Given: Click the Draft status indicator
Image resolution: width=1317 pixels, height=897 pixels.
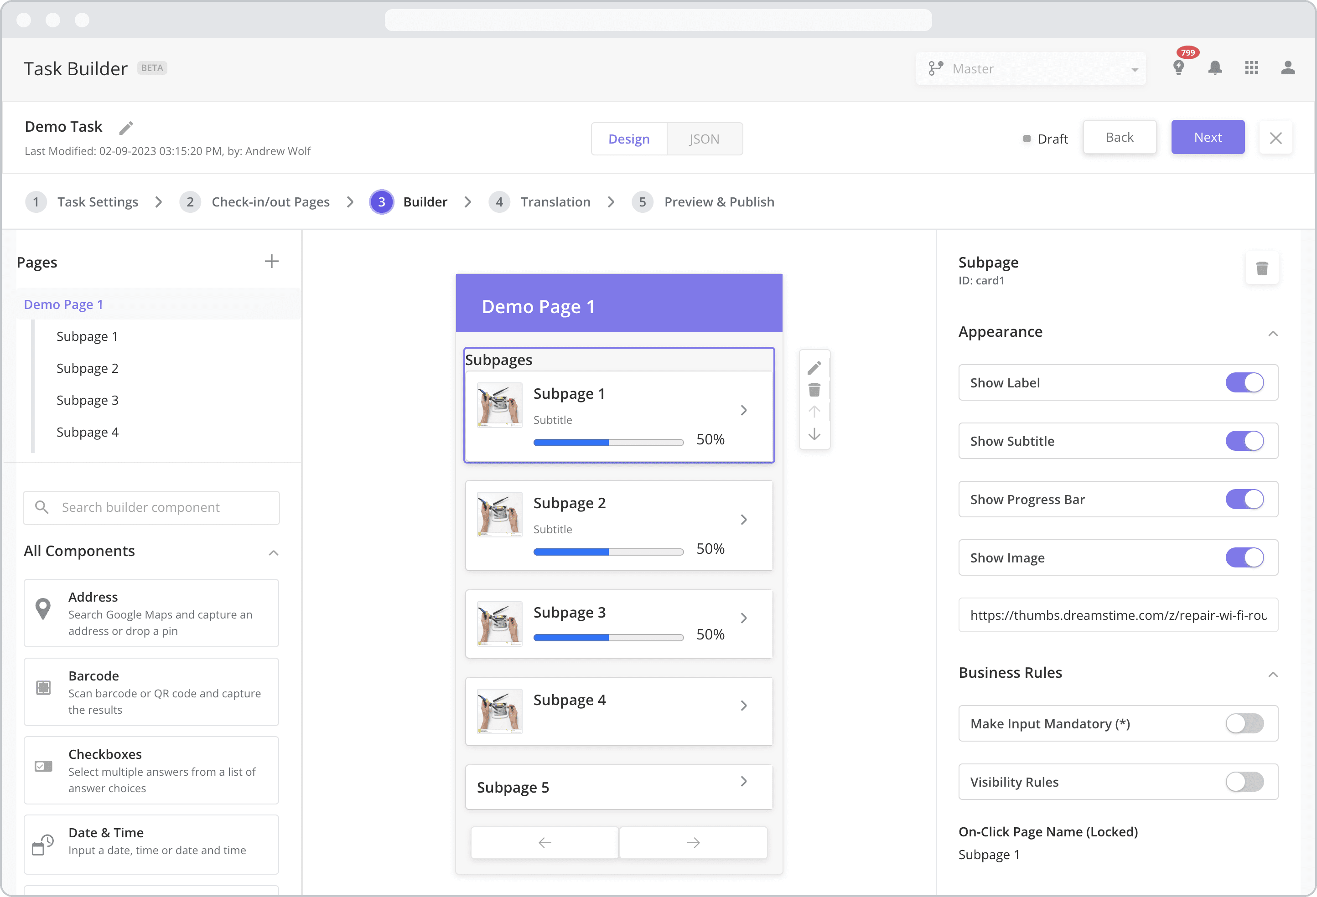Looking at the screenshot, I should point(1046,139).
